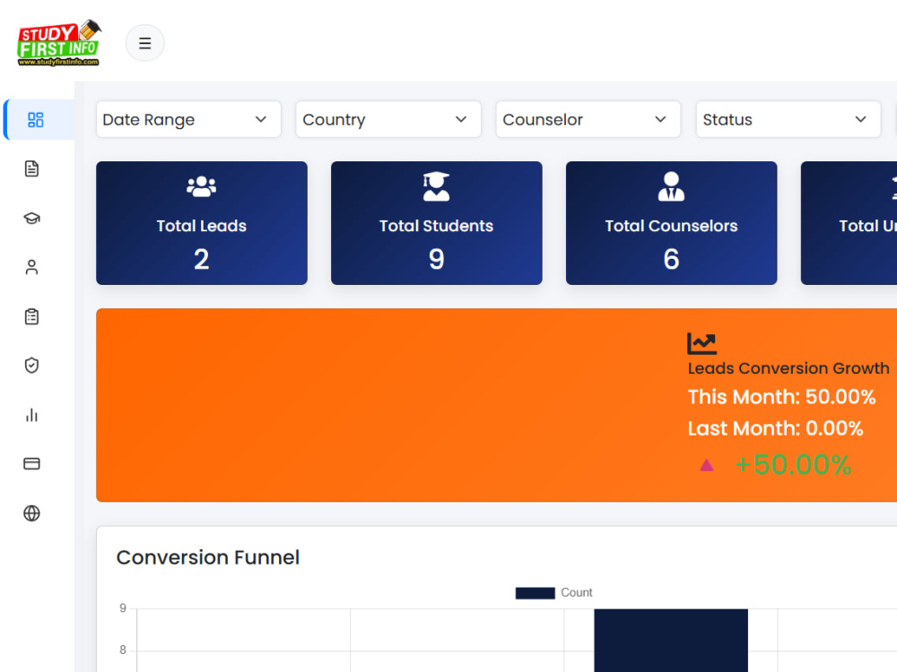
Task: Open the Total Leads card
Action: pyautogui.click(x=201, y=223)
